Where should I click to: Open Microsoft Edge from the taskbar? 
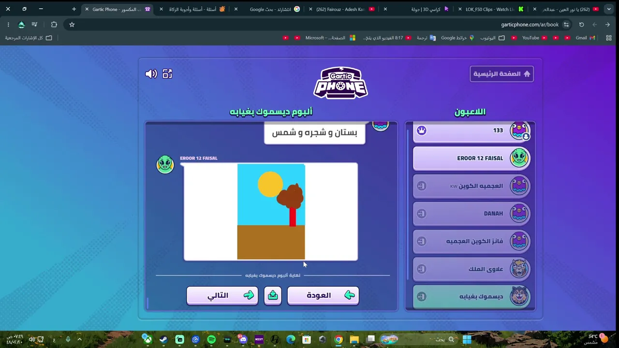[x=291, y=339]
